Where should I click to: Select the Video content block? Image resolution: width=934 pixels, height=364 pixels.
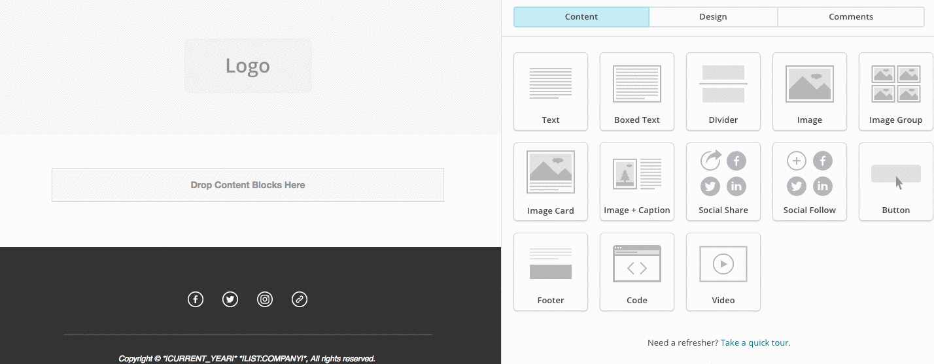(723, 272)
